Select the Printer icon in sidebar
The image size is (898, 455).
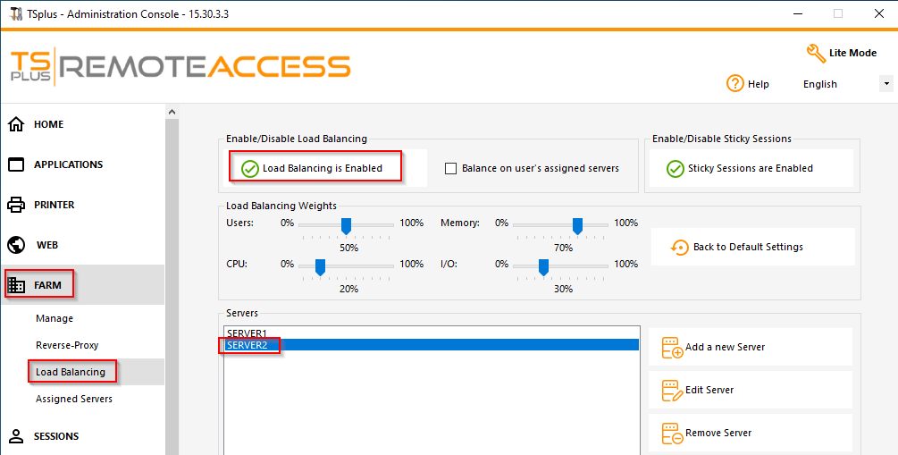(16, 205)
